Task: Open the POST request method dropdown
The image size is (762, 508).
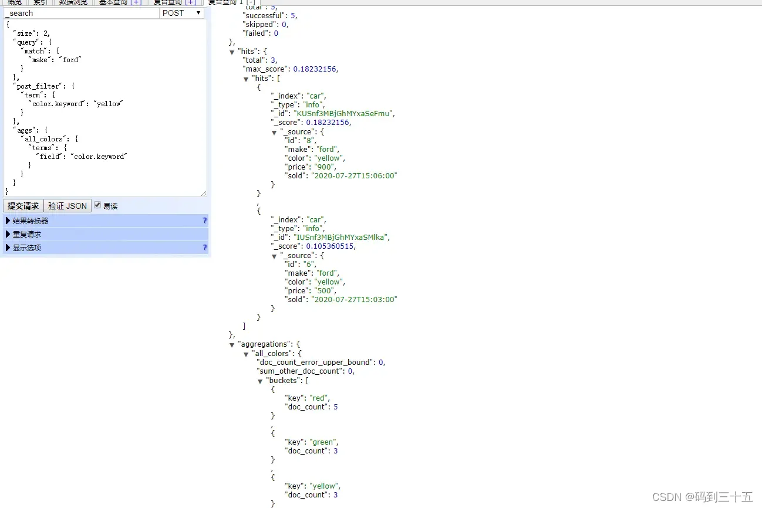Action: (182, 13)
